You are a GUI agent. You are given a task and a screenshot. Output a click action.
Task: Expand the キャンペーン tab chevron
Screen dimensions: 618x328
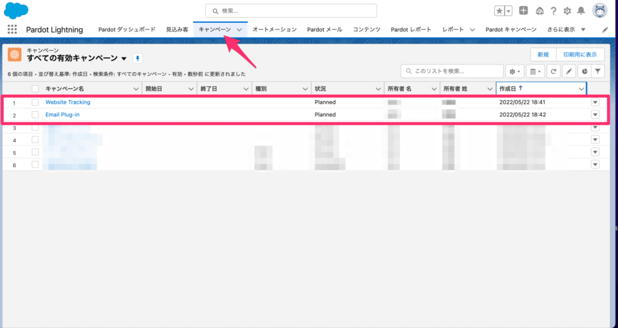click(x=239, y=30)
